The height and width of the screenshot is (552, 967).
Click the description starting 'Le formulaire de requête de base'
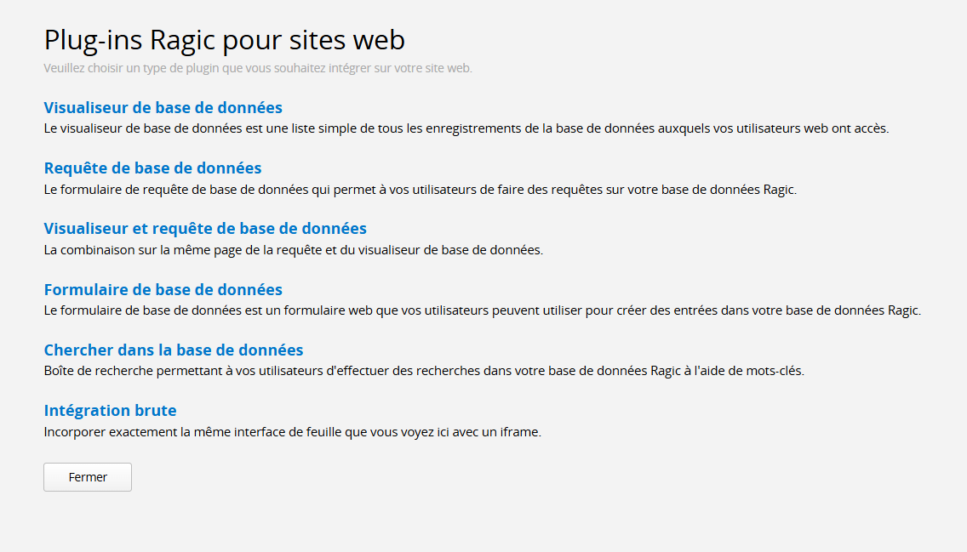[x=420, y=190]
